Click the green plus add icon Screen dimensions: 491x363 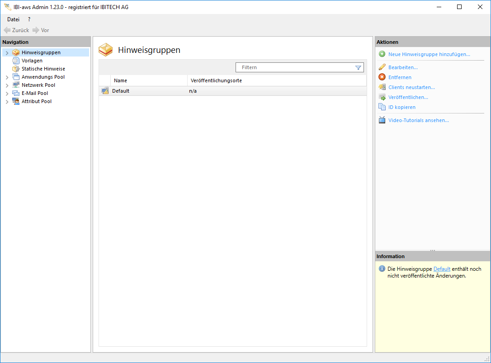(382, 54)
